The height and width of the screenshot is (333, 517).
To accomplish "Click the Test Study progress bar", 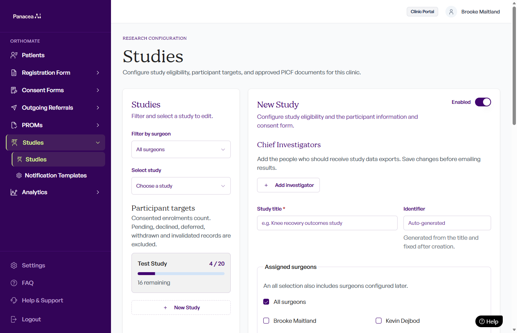I will (x=181, y=274).
